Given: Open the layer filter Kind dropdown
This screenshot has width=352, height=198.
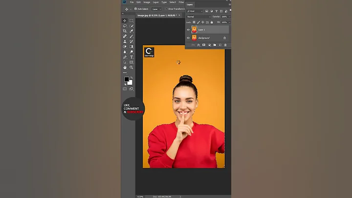Looking at the screenshot, I should pyautogui.click(x=195, y=11).
